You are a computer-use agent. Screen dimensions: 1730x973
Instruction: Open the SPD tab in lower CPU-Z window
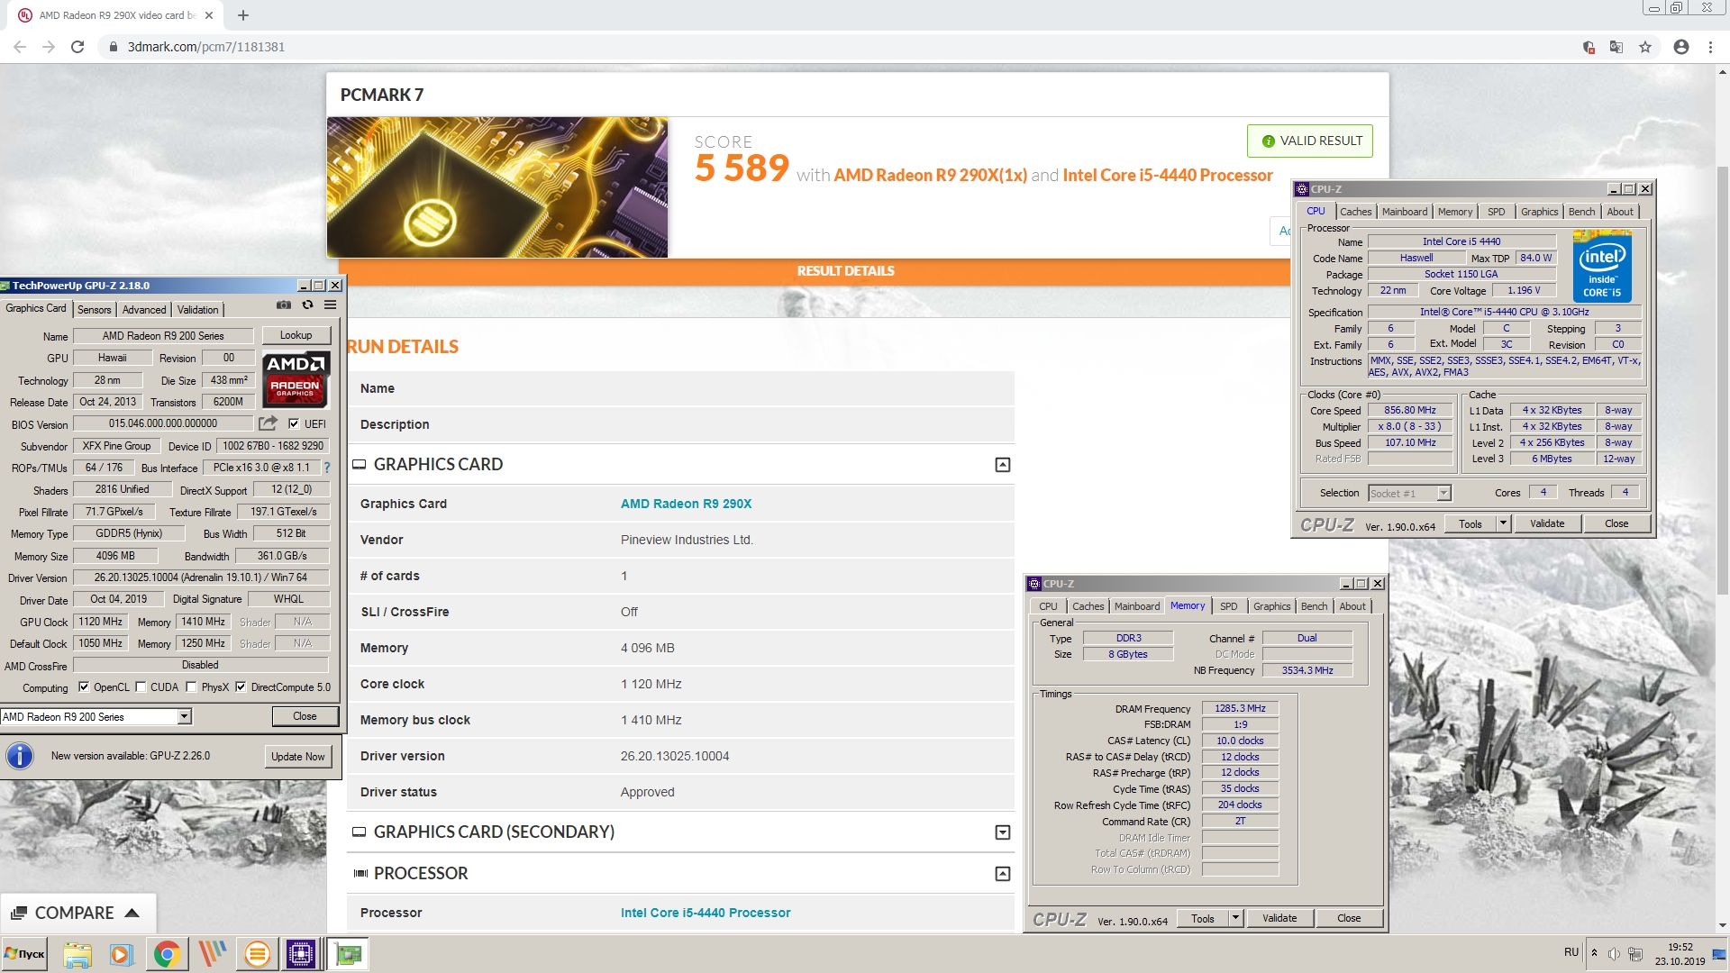coord(1229,607)
